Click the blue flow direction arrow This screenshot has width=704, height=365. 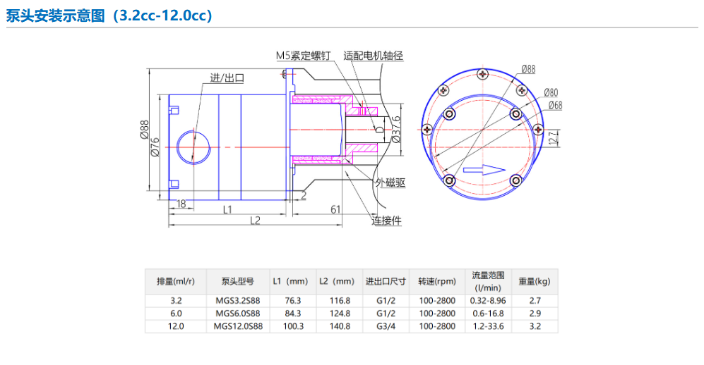coord(484,169)
